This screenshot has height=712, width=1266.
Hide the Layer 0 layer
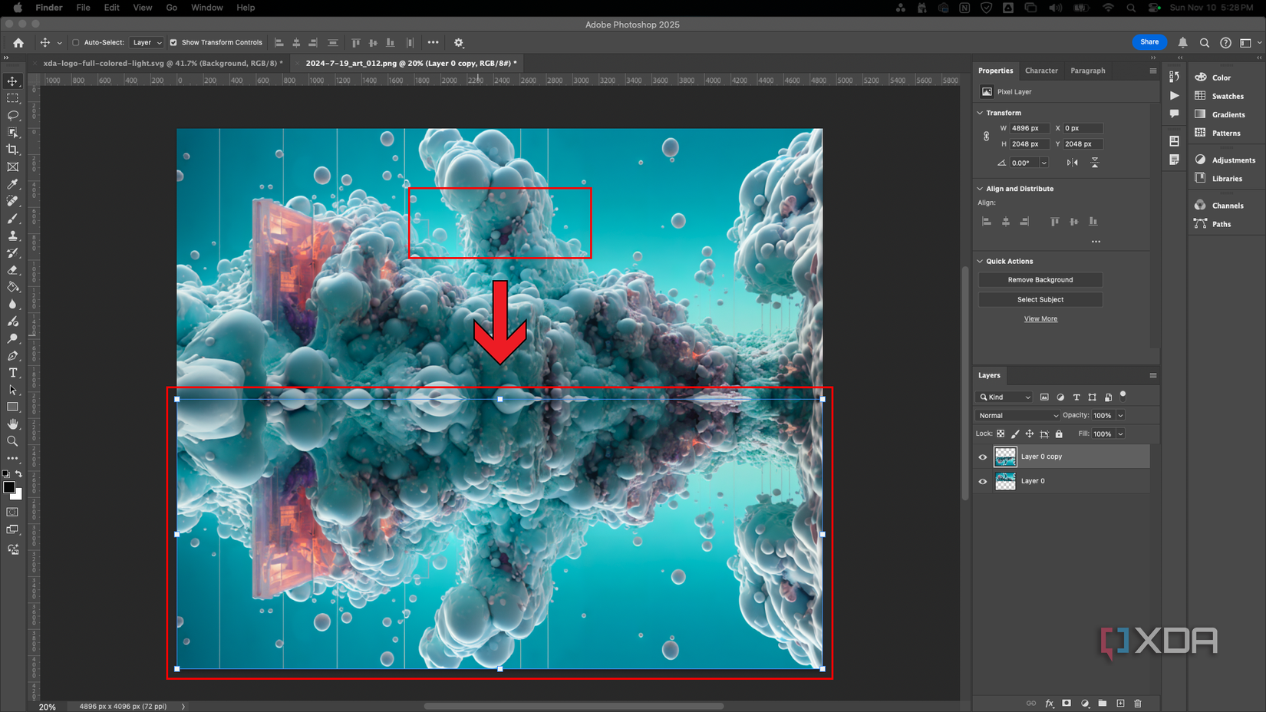tap(983, 481)
